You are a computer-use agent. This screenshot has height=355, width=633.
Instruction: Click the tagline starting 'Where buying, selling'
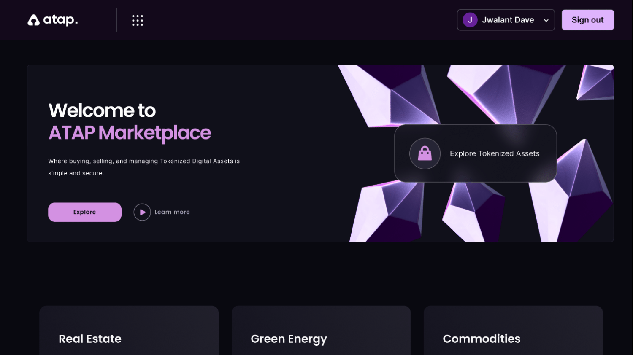(144, 167)
